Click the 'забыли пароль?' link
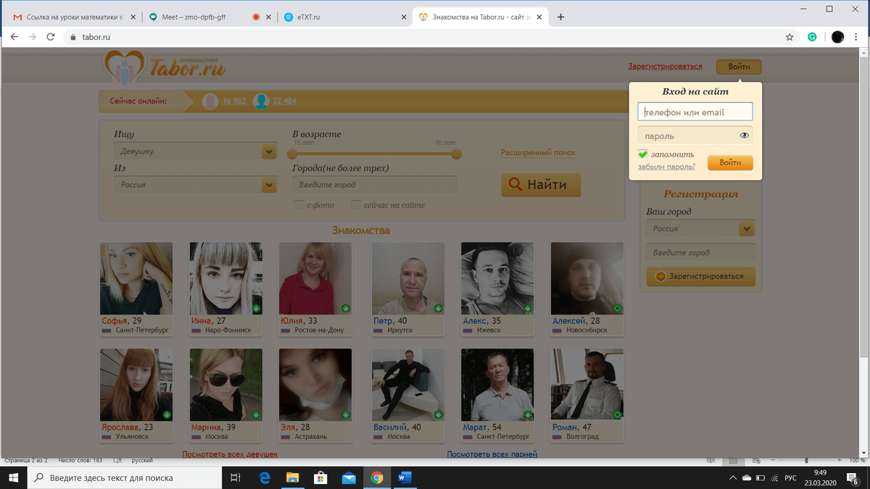This screenshot has width=870, height=489. click(x=666, y=167)
